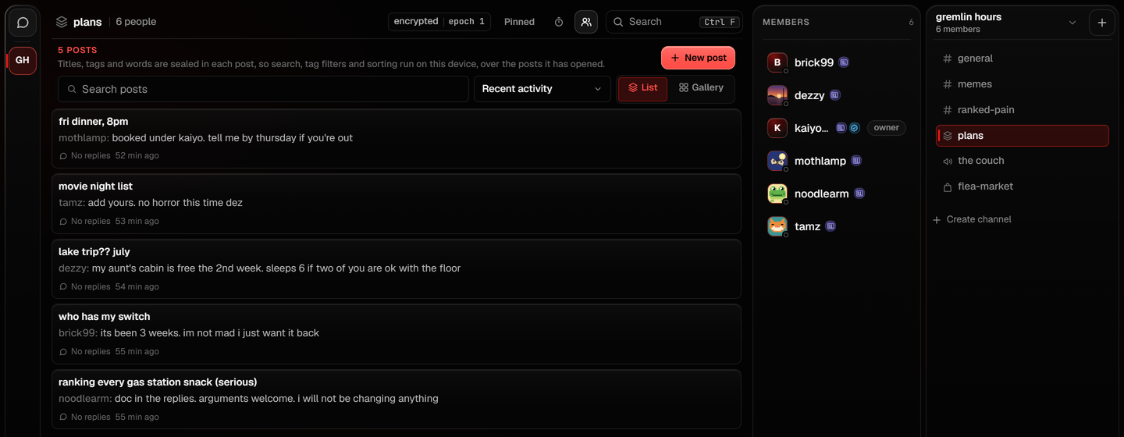Open Pinned posts

click(519, 22)
